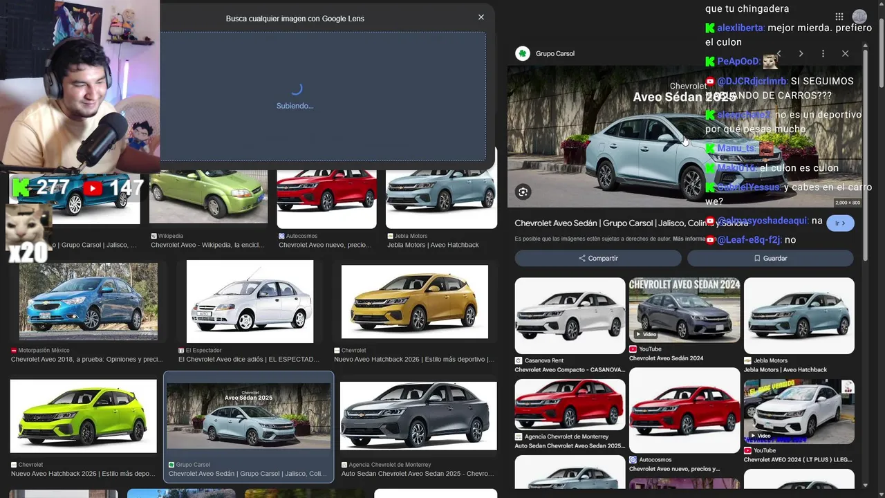
Task: Click 'Subiendo...' upload status text
Action: [295, 106]
